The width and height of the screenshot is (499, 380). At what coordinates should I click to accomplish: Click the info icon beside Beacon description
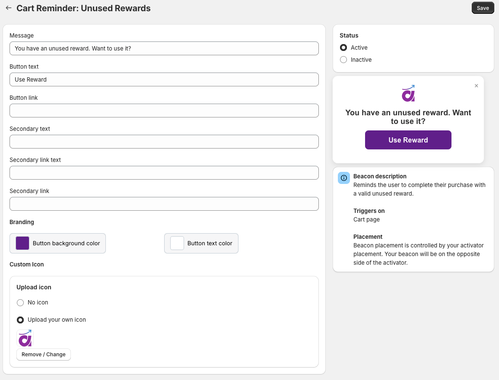click(344, 178)
